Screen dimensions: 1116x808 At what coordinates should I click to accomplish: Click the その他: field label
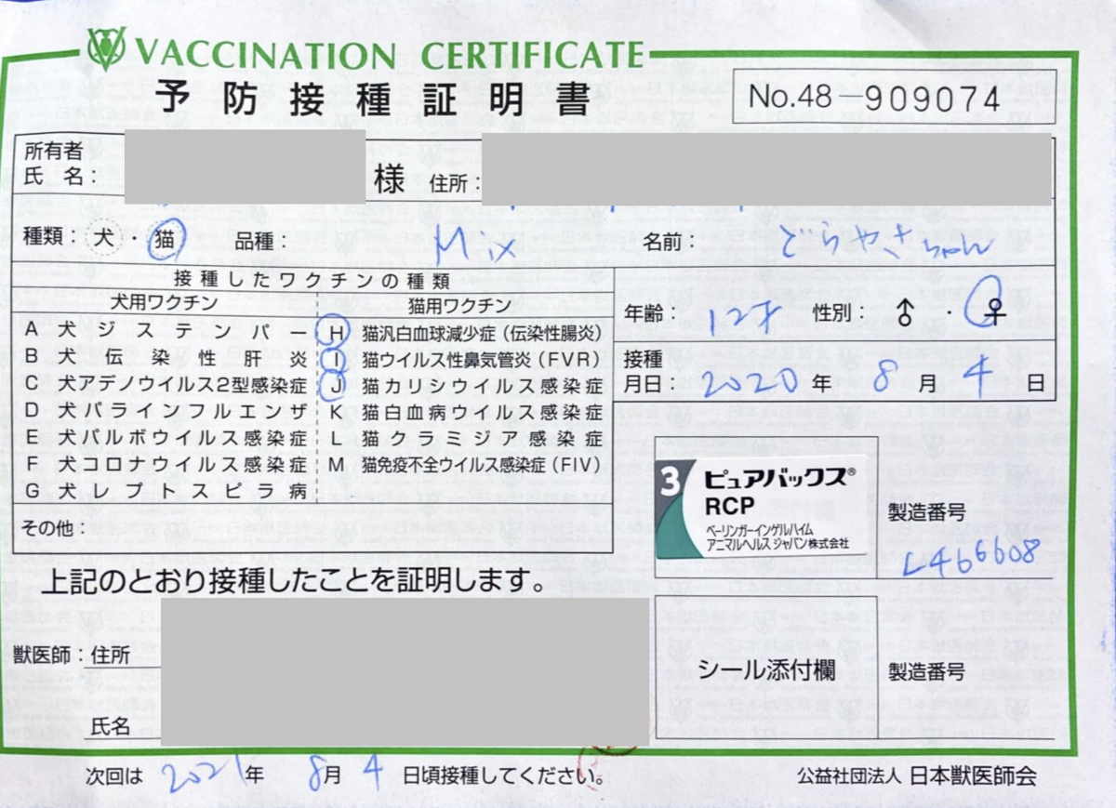pyautogui.click(x=55, y=527)
